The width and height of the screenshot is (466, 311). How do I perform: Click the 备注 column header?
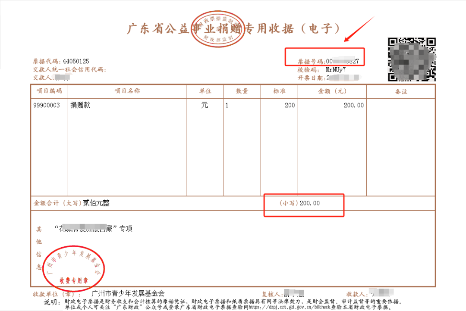tap(401, 91)
